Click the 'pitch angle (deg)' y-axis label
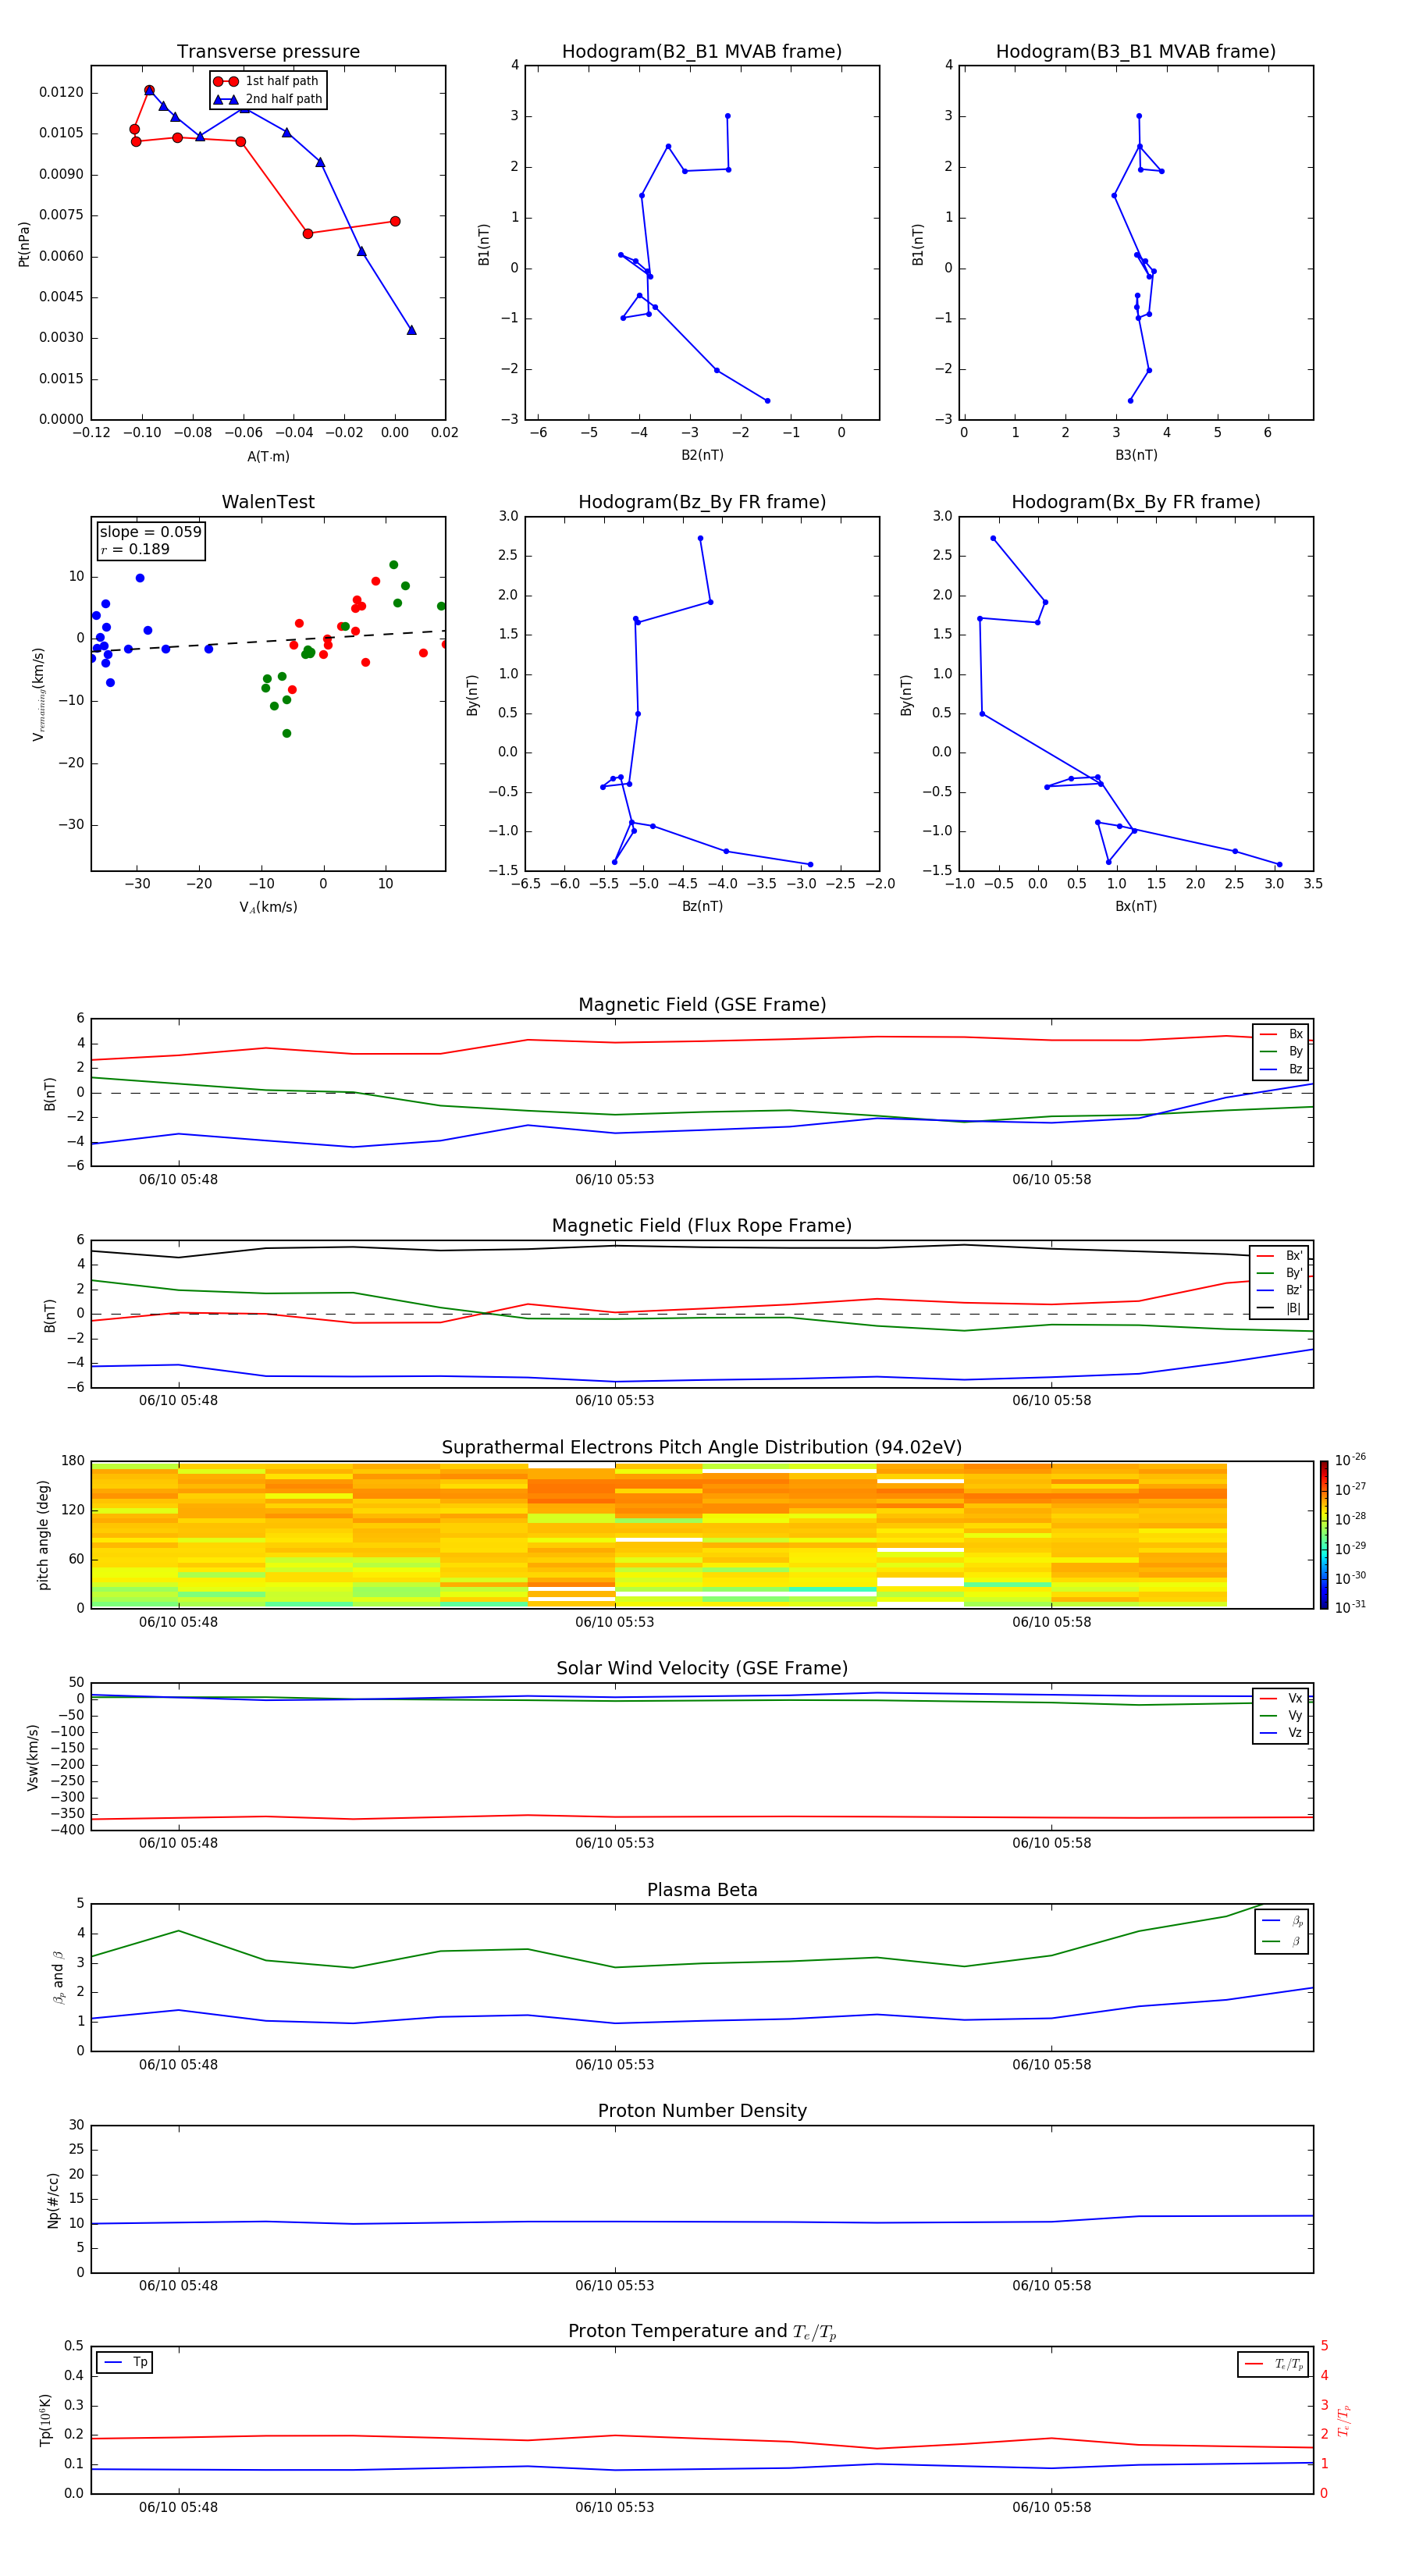1405x2576 pixels. [43, 1535]
